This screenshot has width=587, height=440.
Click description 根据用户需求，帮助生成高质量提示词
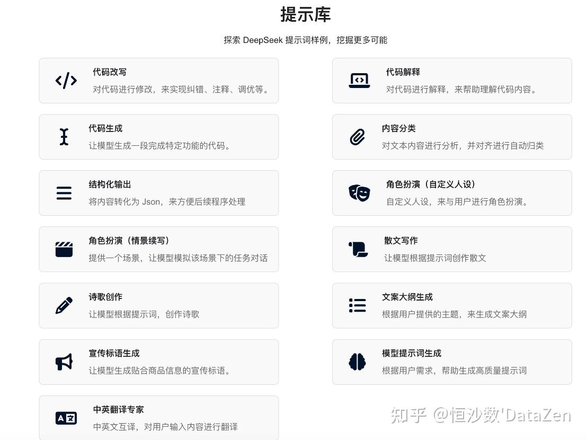tap(454, 371)
